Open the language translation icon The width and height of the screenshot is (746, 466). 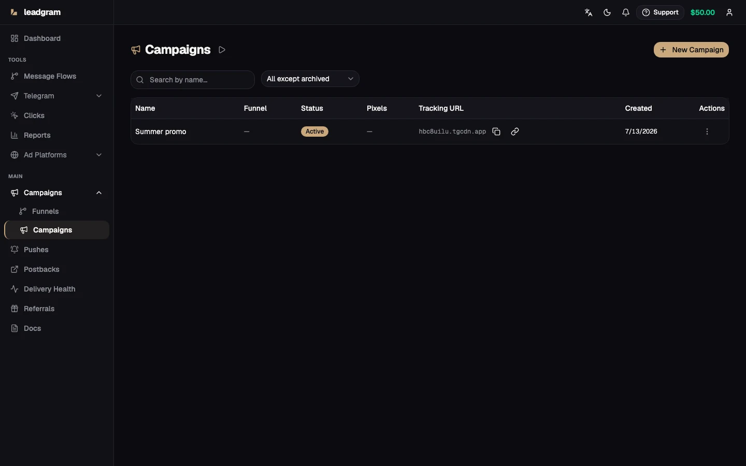tap(589, 12)
